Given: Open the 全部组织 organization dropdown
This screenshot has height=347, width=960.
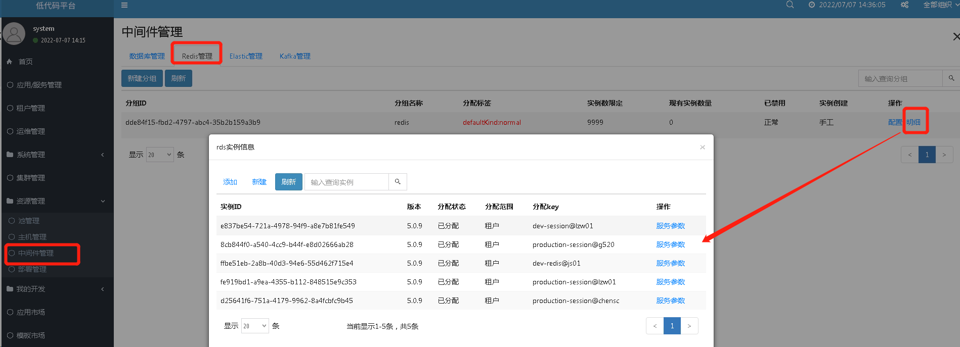Looking at the screenshot, I should pyautogui.click(x=941, y=5).
